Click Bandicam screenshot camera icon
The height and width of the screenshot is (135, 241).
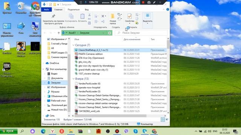click(x=149, y=3)
